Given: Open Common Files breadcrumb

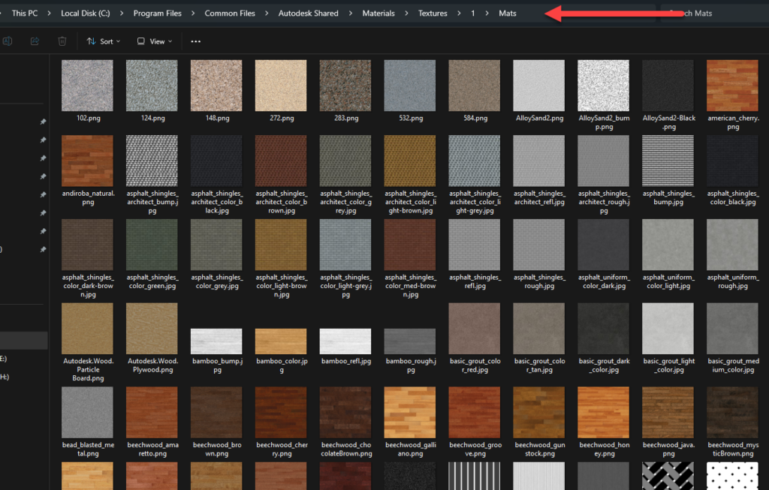Looking at the screenshot, I should coord(230,14).
